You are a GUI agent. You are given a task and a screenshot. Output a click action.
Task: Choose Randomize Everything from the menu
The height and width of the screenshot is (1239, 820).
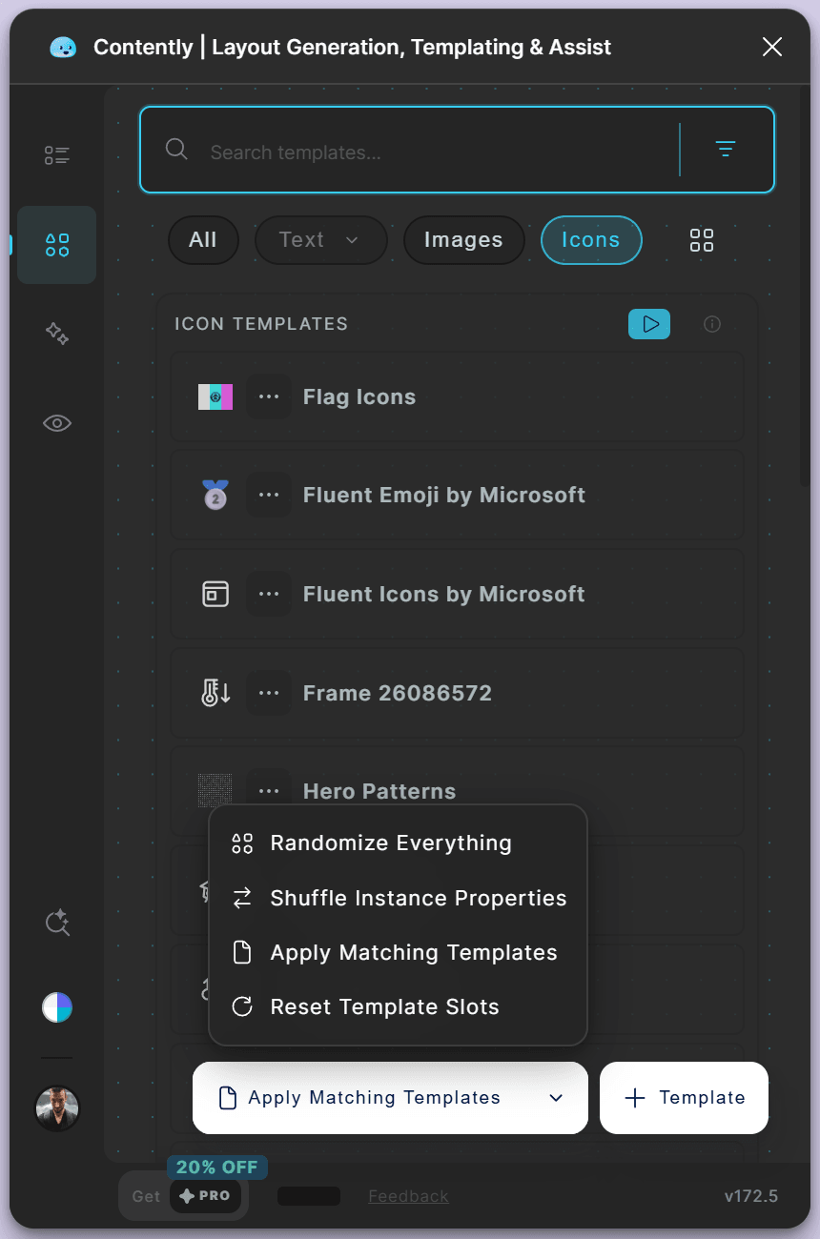[x=398, y=843]
